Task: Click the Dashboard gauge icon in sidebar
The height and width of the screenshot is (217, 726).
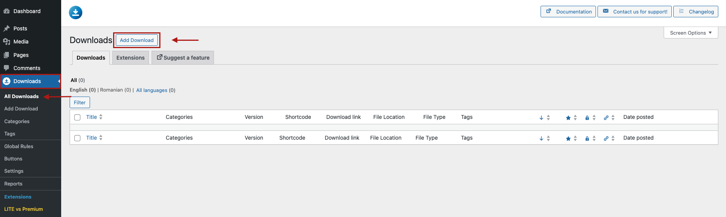Action: click(x=7, y=11)
